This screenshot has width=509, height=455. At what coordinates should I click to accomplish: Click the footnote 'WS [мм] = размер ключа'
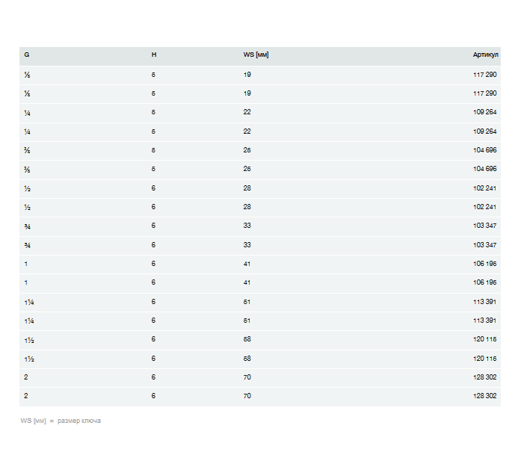pyautogui.click(x=61, y=421)
